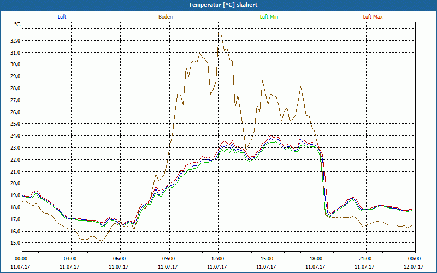Image resolution: width=437 pixels, height=273 pixels.
Task: Click the 20,0 y-axis value
Action: [x=15, y=183]
